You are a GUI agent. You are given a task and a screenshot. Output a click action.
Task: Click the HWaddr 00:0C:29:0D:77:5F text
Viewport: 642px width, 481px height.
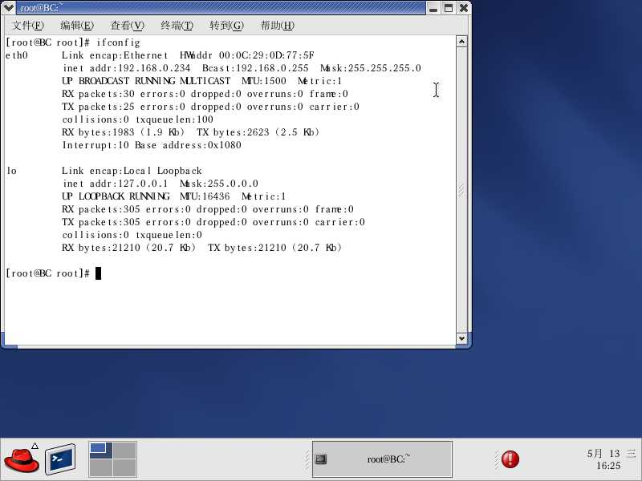pos(247,55)
